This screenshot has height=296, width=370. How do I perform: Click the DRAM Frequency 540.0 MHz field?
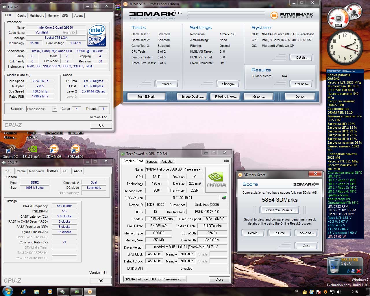tap(64, 206)
